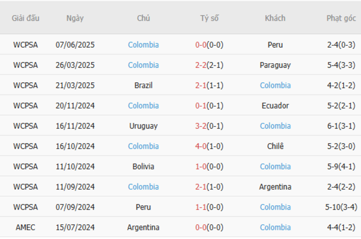The width and height of the screenshot is (361, 239).
Task: Click the AMEC league label
Action: click(x=26, y=227)
